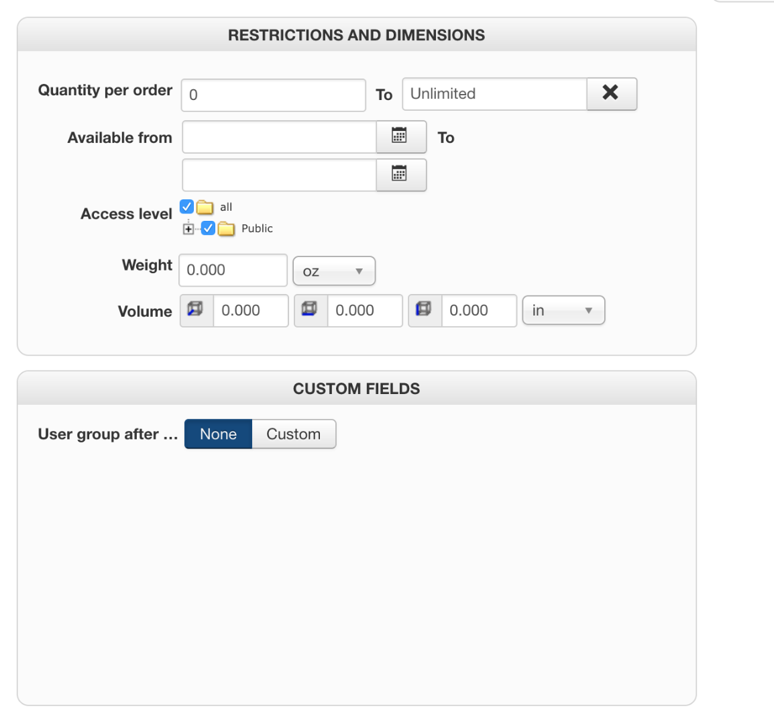Image resolution: width=774 pixels, height=725 pixels.
Task: Click the Unlimited maximum quantity field
Action: pyautogui.click(x=494, y=94)
